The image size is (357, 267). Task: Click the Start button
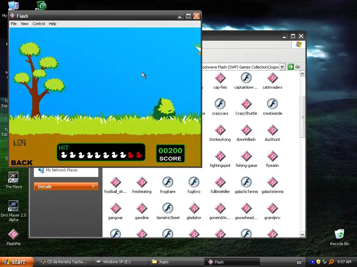(x=16, y=262)
